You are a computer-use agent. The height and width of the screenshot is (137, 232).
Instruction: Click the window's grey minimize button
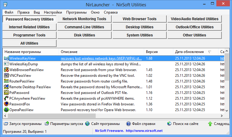(204, 4)
